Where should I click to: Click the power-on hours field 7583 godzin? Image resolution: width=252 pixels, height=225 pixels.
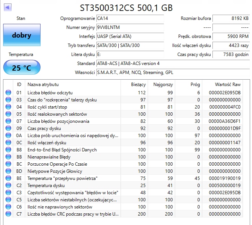click(231, 54)
